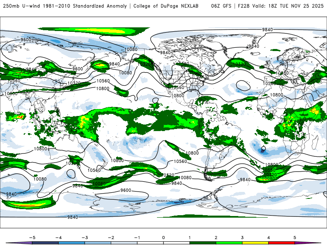
Task: Click the '0' colorbar label
Action: tap(163, 238)
